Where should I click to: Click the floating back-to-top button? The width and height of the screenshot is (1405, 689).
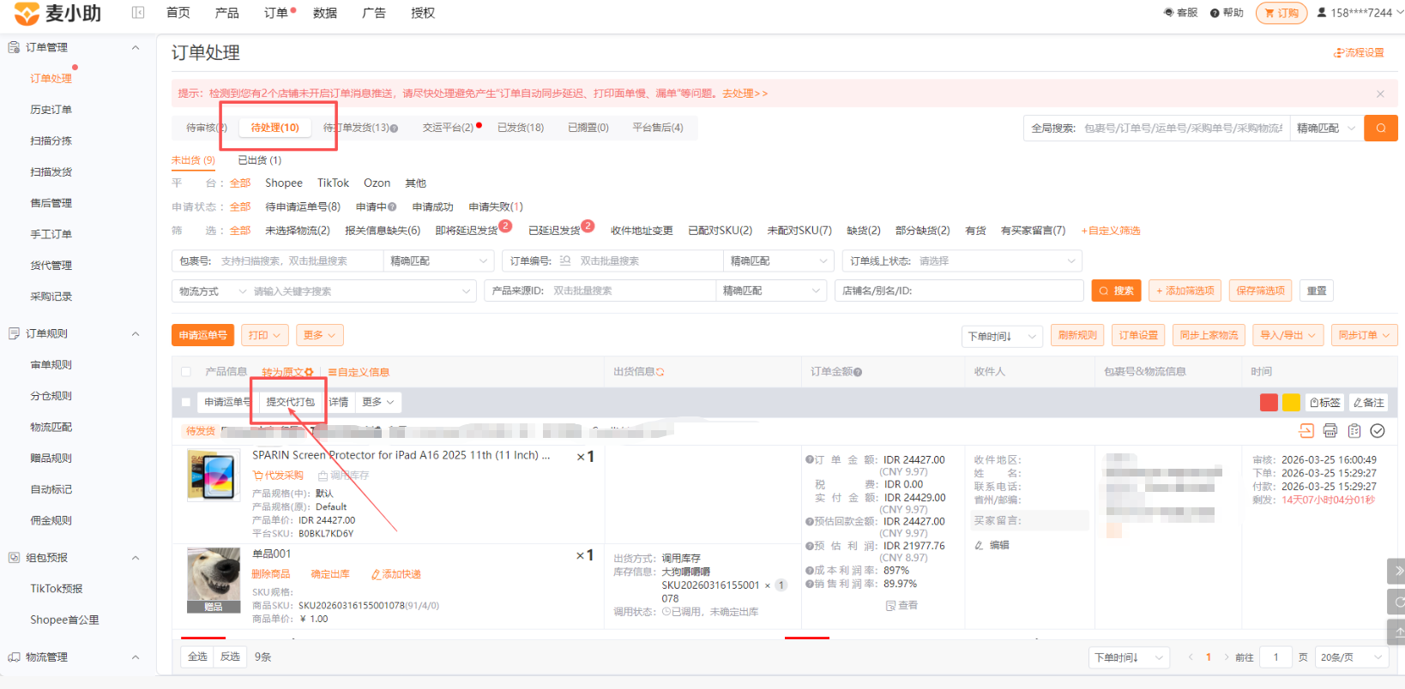pyautogui.click(x=1397, y=632)
